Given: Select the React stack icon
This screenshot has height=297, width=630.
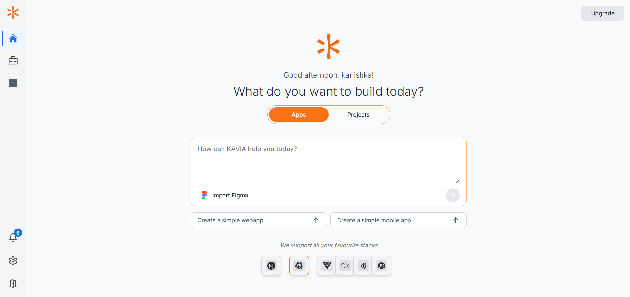Looking at the screenshot, I should tap(299, 266).
